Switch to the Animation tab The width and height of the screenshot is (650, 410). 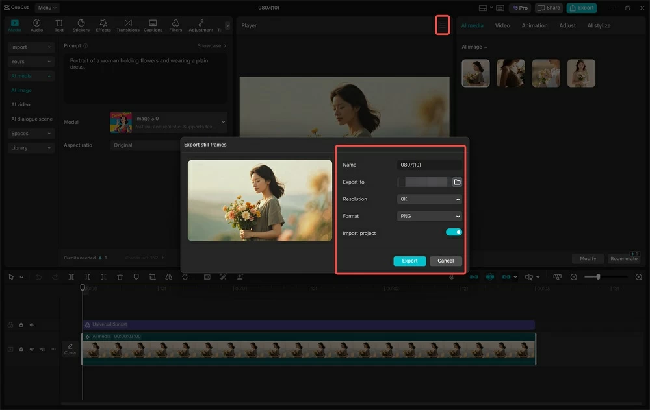coord(534,26)
